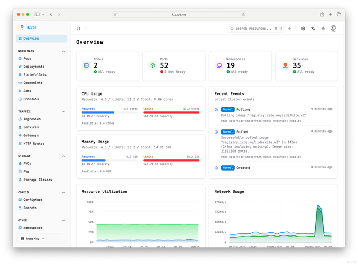The height and width of the screenshot is (264, 358).
Task: Click the Namespaces card purple icon
Action: (x=219, y=65)
